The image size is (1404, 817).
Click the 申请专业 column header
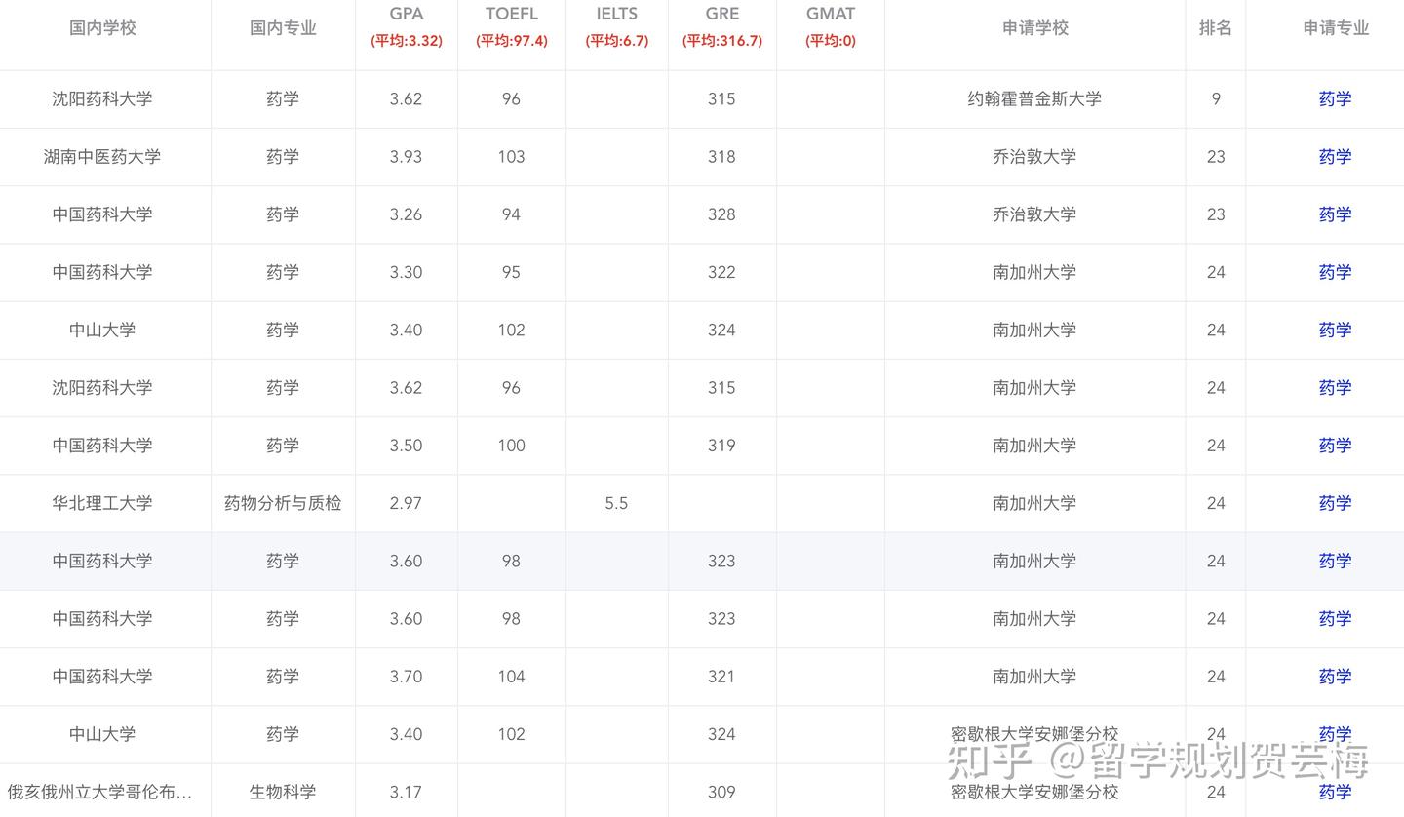[x=1336, y=28]
